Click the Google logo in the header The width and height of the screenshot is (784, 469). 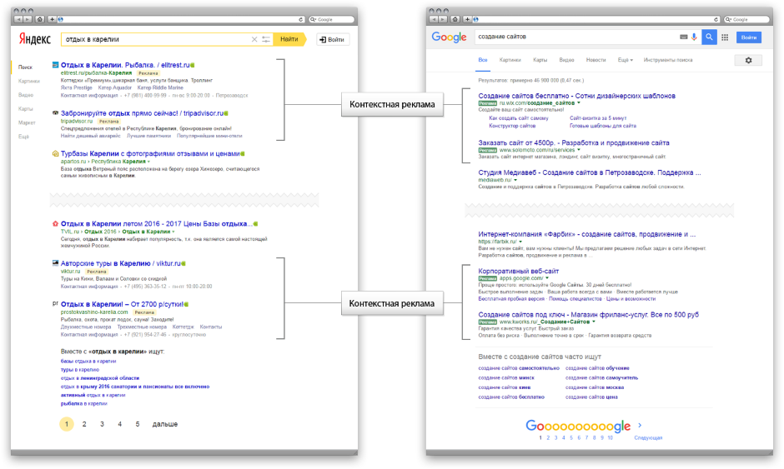(449, 37)
